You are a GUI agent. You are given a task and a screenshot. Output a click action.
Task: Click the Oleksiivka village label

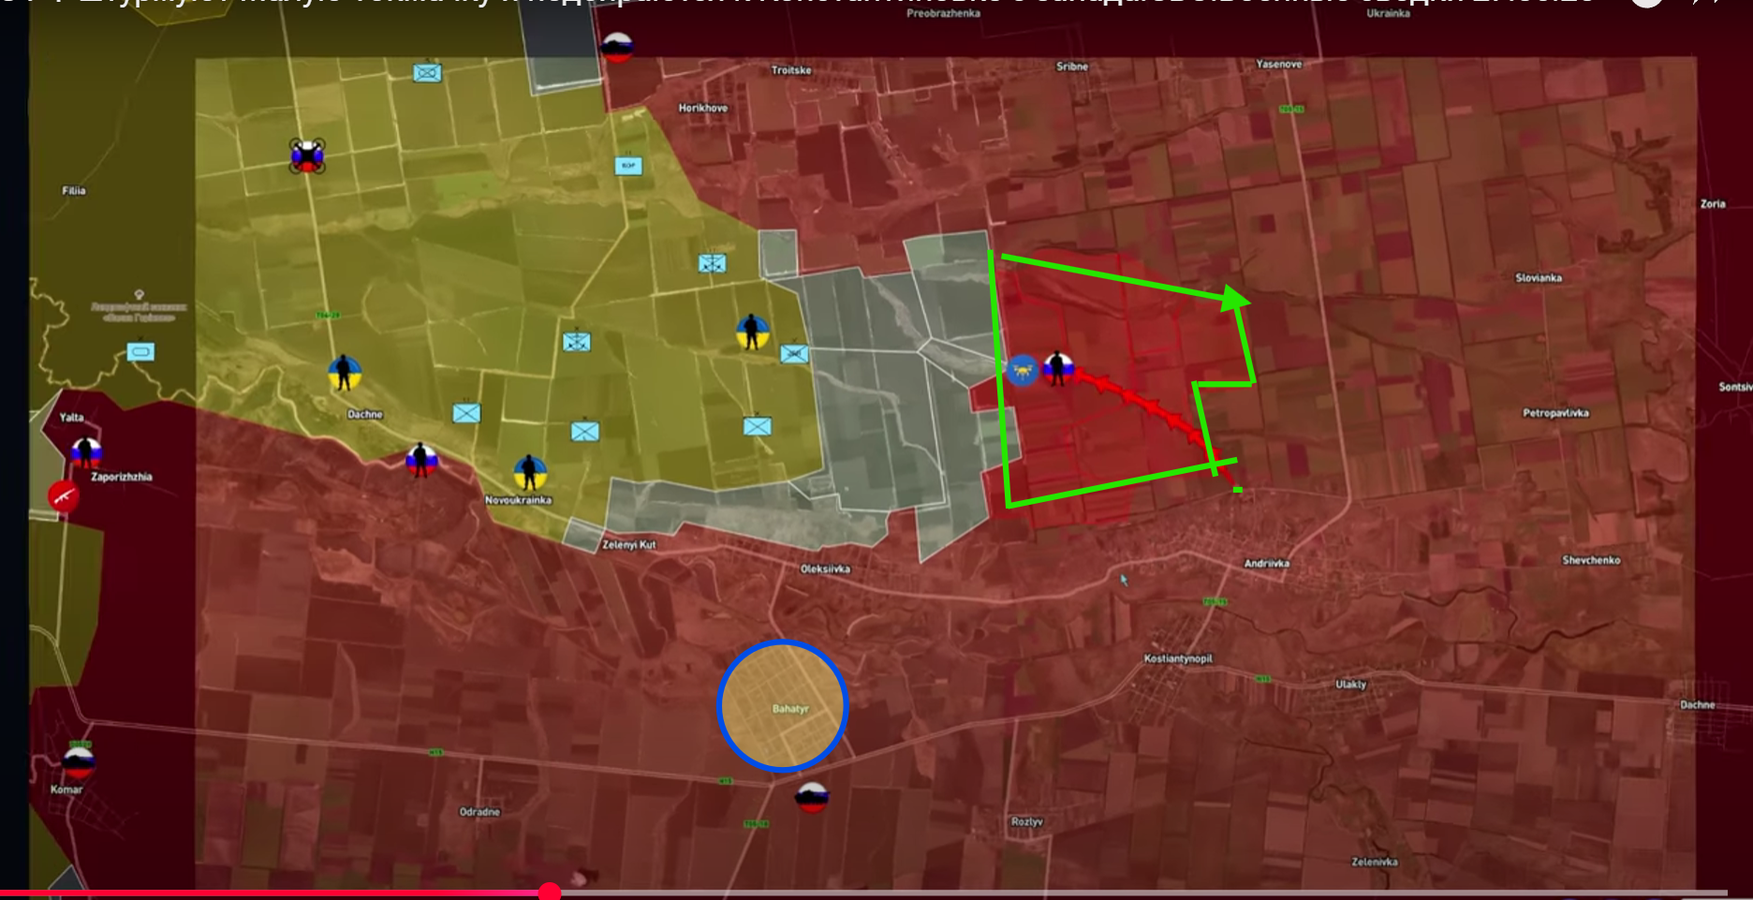tap(825, 569)
